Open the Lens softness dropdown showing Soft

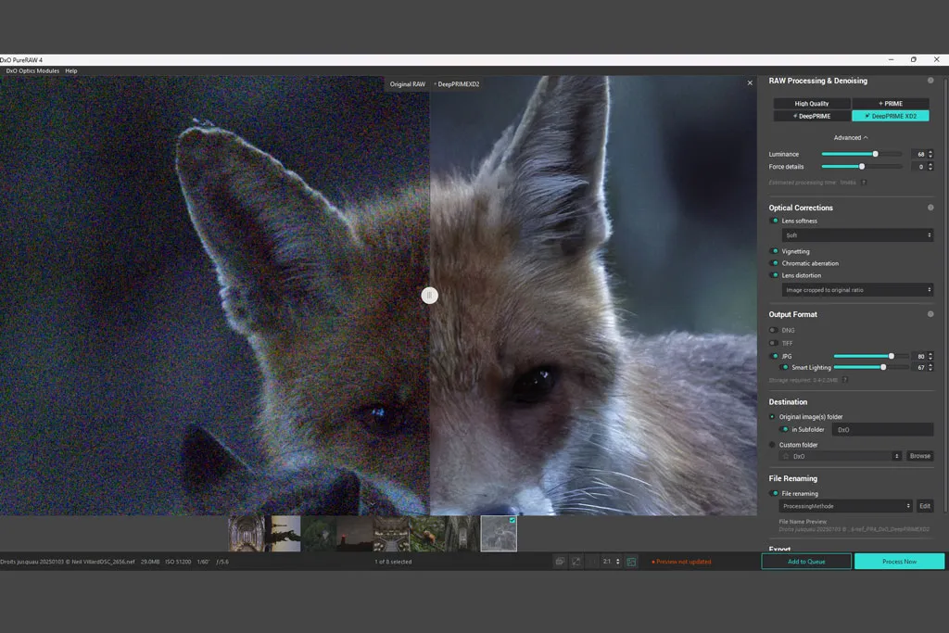click(856, 235)
